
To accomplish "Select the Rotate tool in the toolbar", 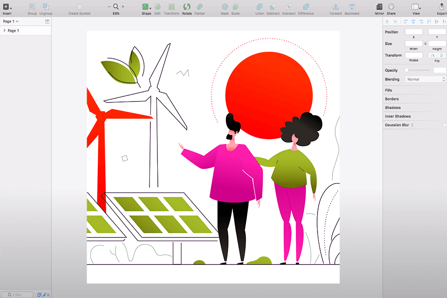I will tap(187, 7).
